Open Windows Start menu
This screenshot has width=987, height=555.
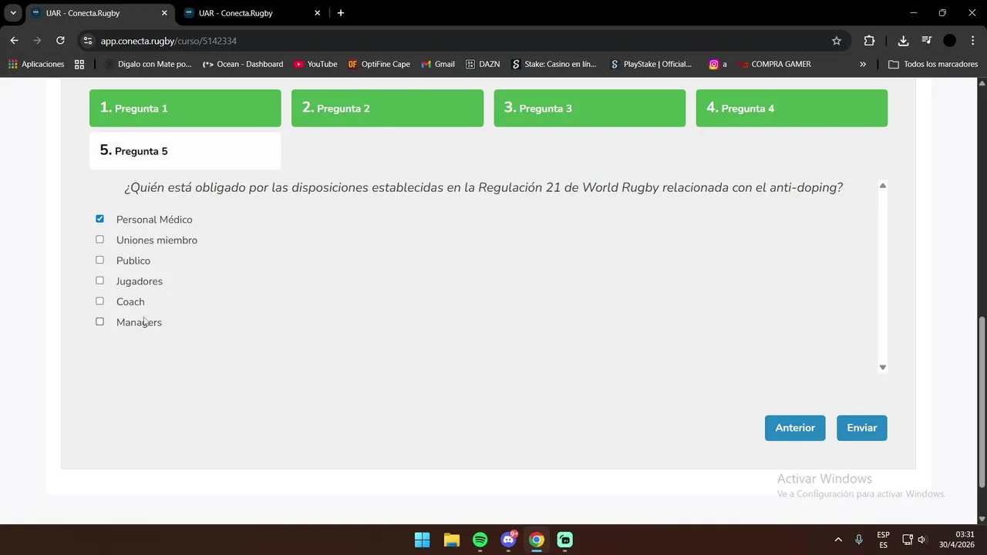tap(423, 540)
